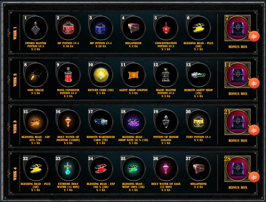This screenshot has width=266, height=202.
Task: Click the Fury Potion LV.4 icon
Action: (198, 122)
